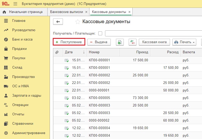This screenshot has height=139, width=202.
Task: Select cell 50 000,00 in Расход
Action: pos(165,90)
